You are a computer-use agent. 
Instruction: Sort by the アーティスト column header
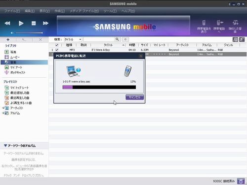tap(182, 45)
